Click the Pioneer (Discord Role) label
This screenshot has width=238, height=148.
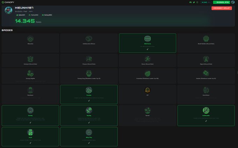pos(89,64)
